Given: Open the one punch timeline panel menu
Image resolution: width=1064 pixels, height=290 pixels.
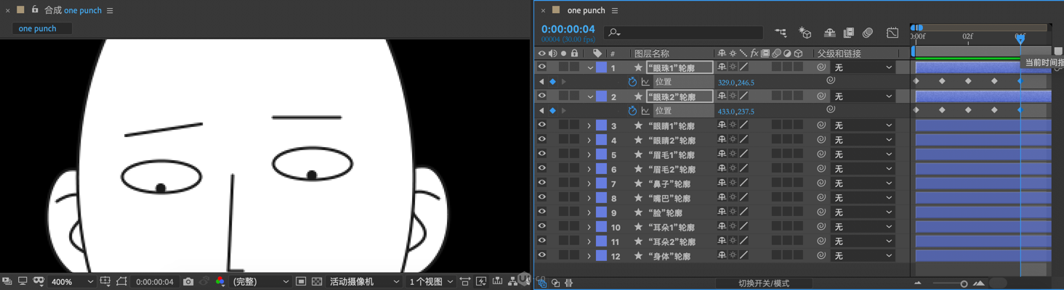Looking at the screenshot, I should pyautogui.click(x=615, y=11).
